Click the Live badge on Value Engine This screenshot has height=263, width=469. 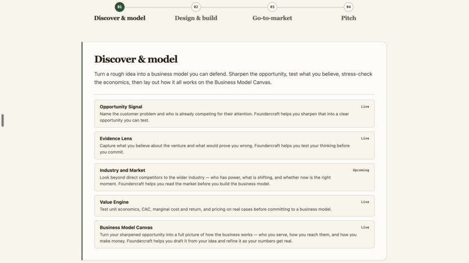(365, 202)
